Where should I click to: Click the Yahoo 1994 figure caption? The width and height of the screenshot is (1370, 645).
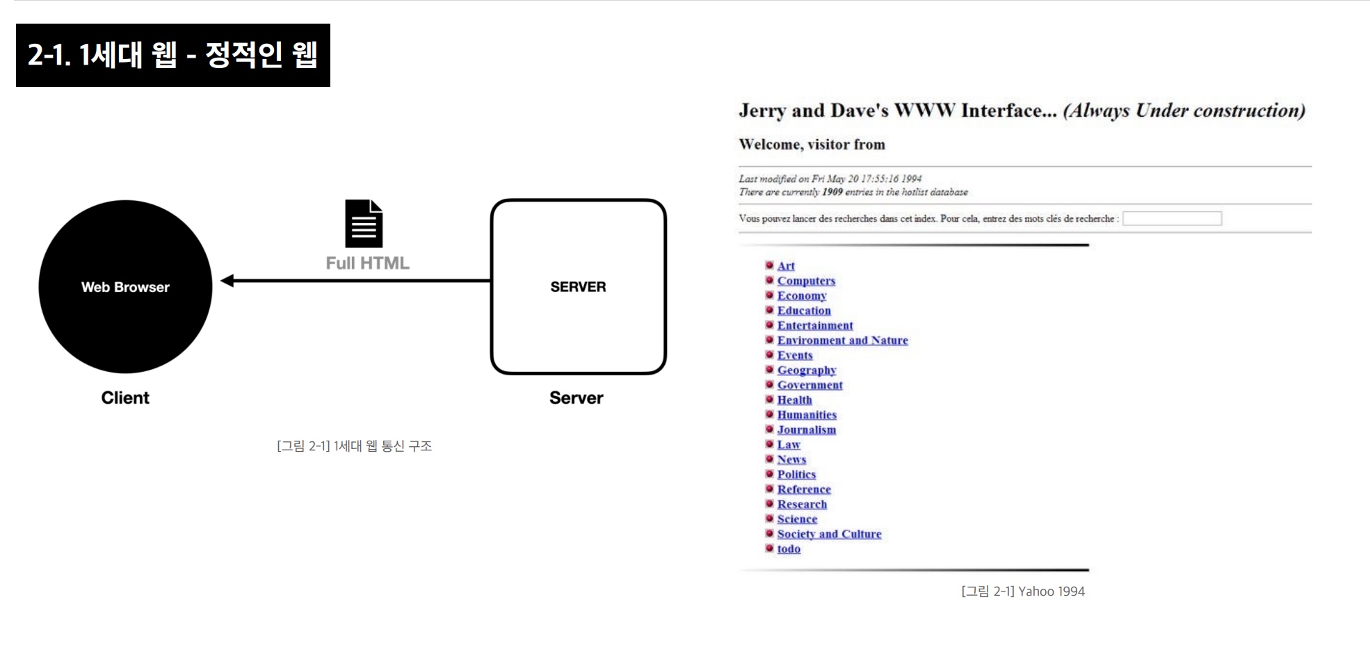point(1023,591)
